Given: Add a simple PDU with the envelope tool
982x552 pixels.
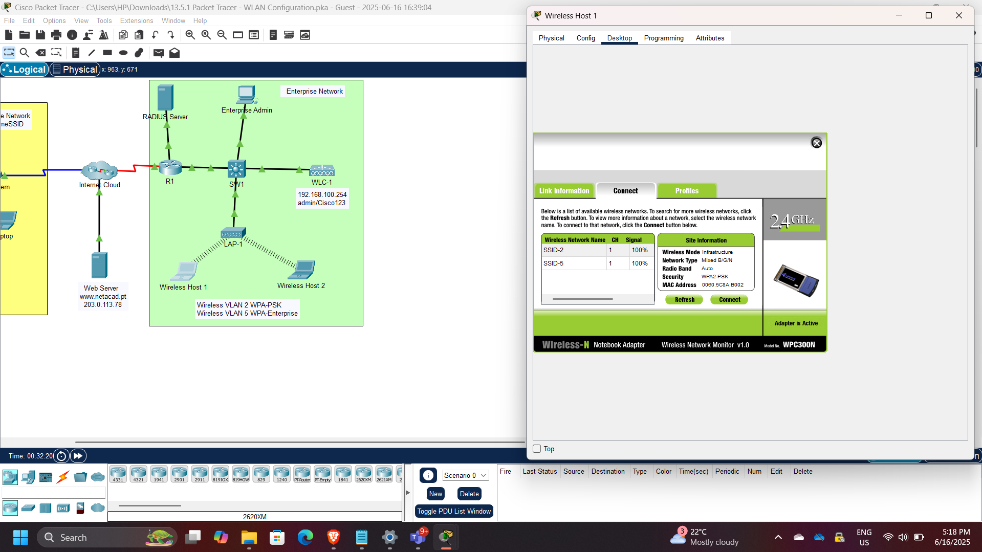Looking at the screenshot, I should click(159, 53).
